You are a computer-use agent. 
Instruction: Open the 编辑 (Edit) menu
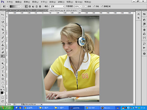(19, 2)
